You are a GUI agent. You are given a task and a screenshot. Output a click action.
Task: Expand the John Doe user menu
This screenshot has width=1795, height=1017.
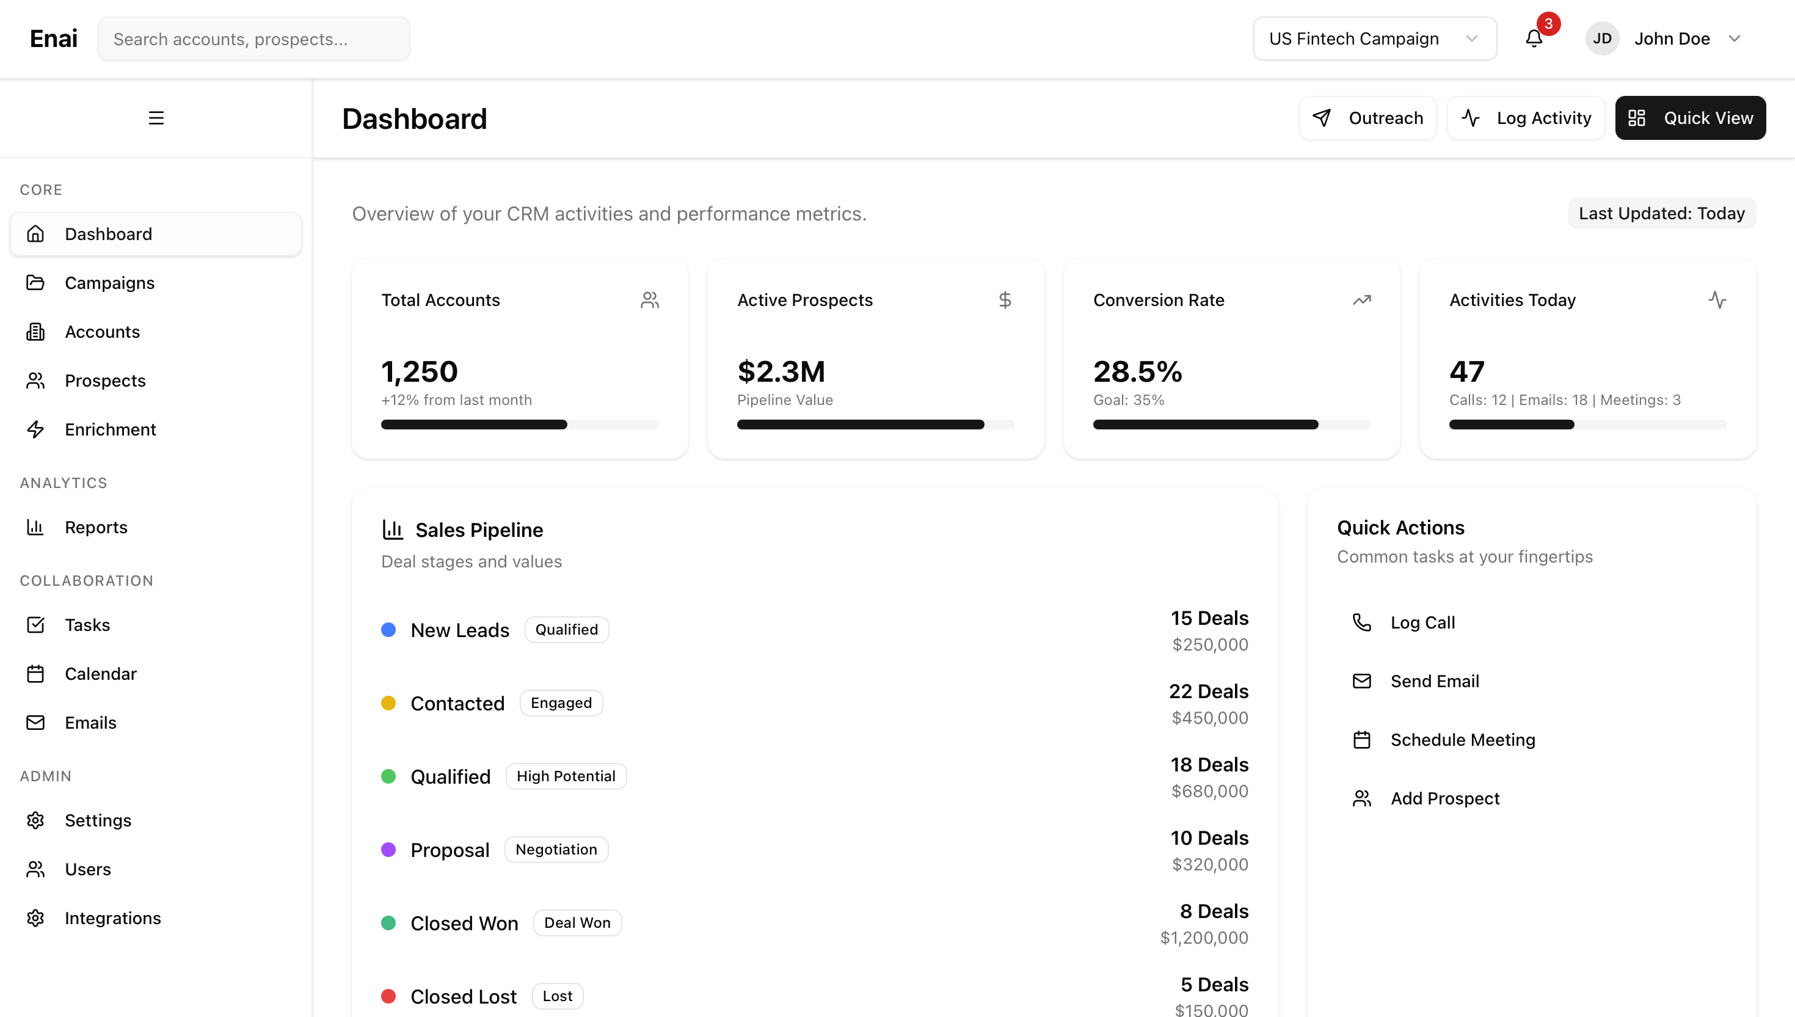point(1735,38)
